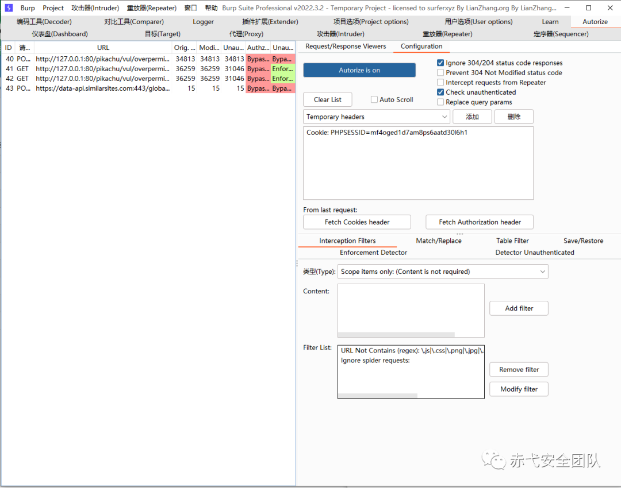The width and height of the screenshot is (621, 488).
Task: Select request row with ID 40
Action: coord(148,59)
